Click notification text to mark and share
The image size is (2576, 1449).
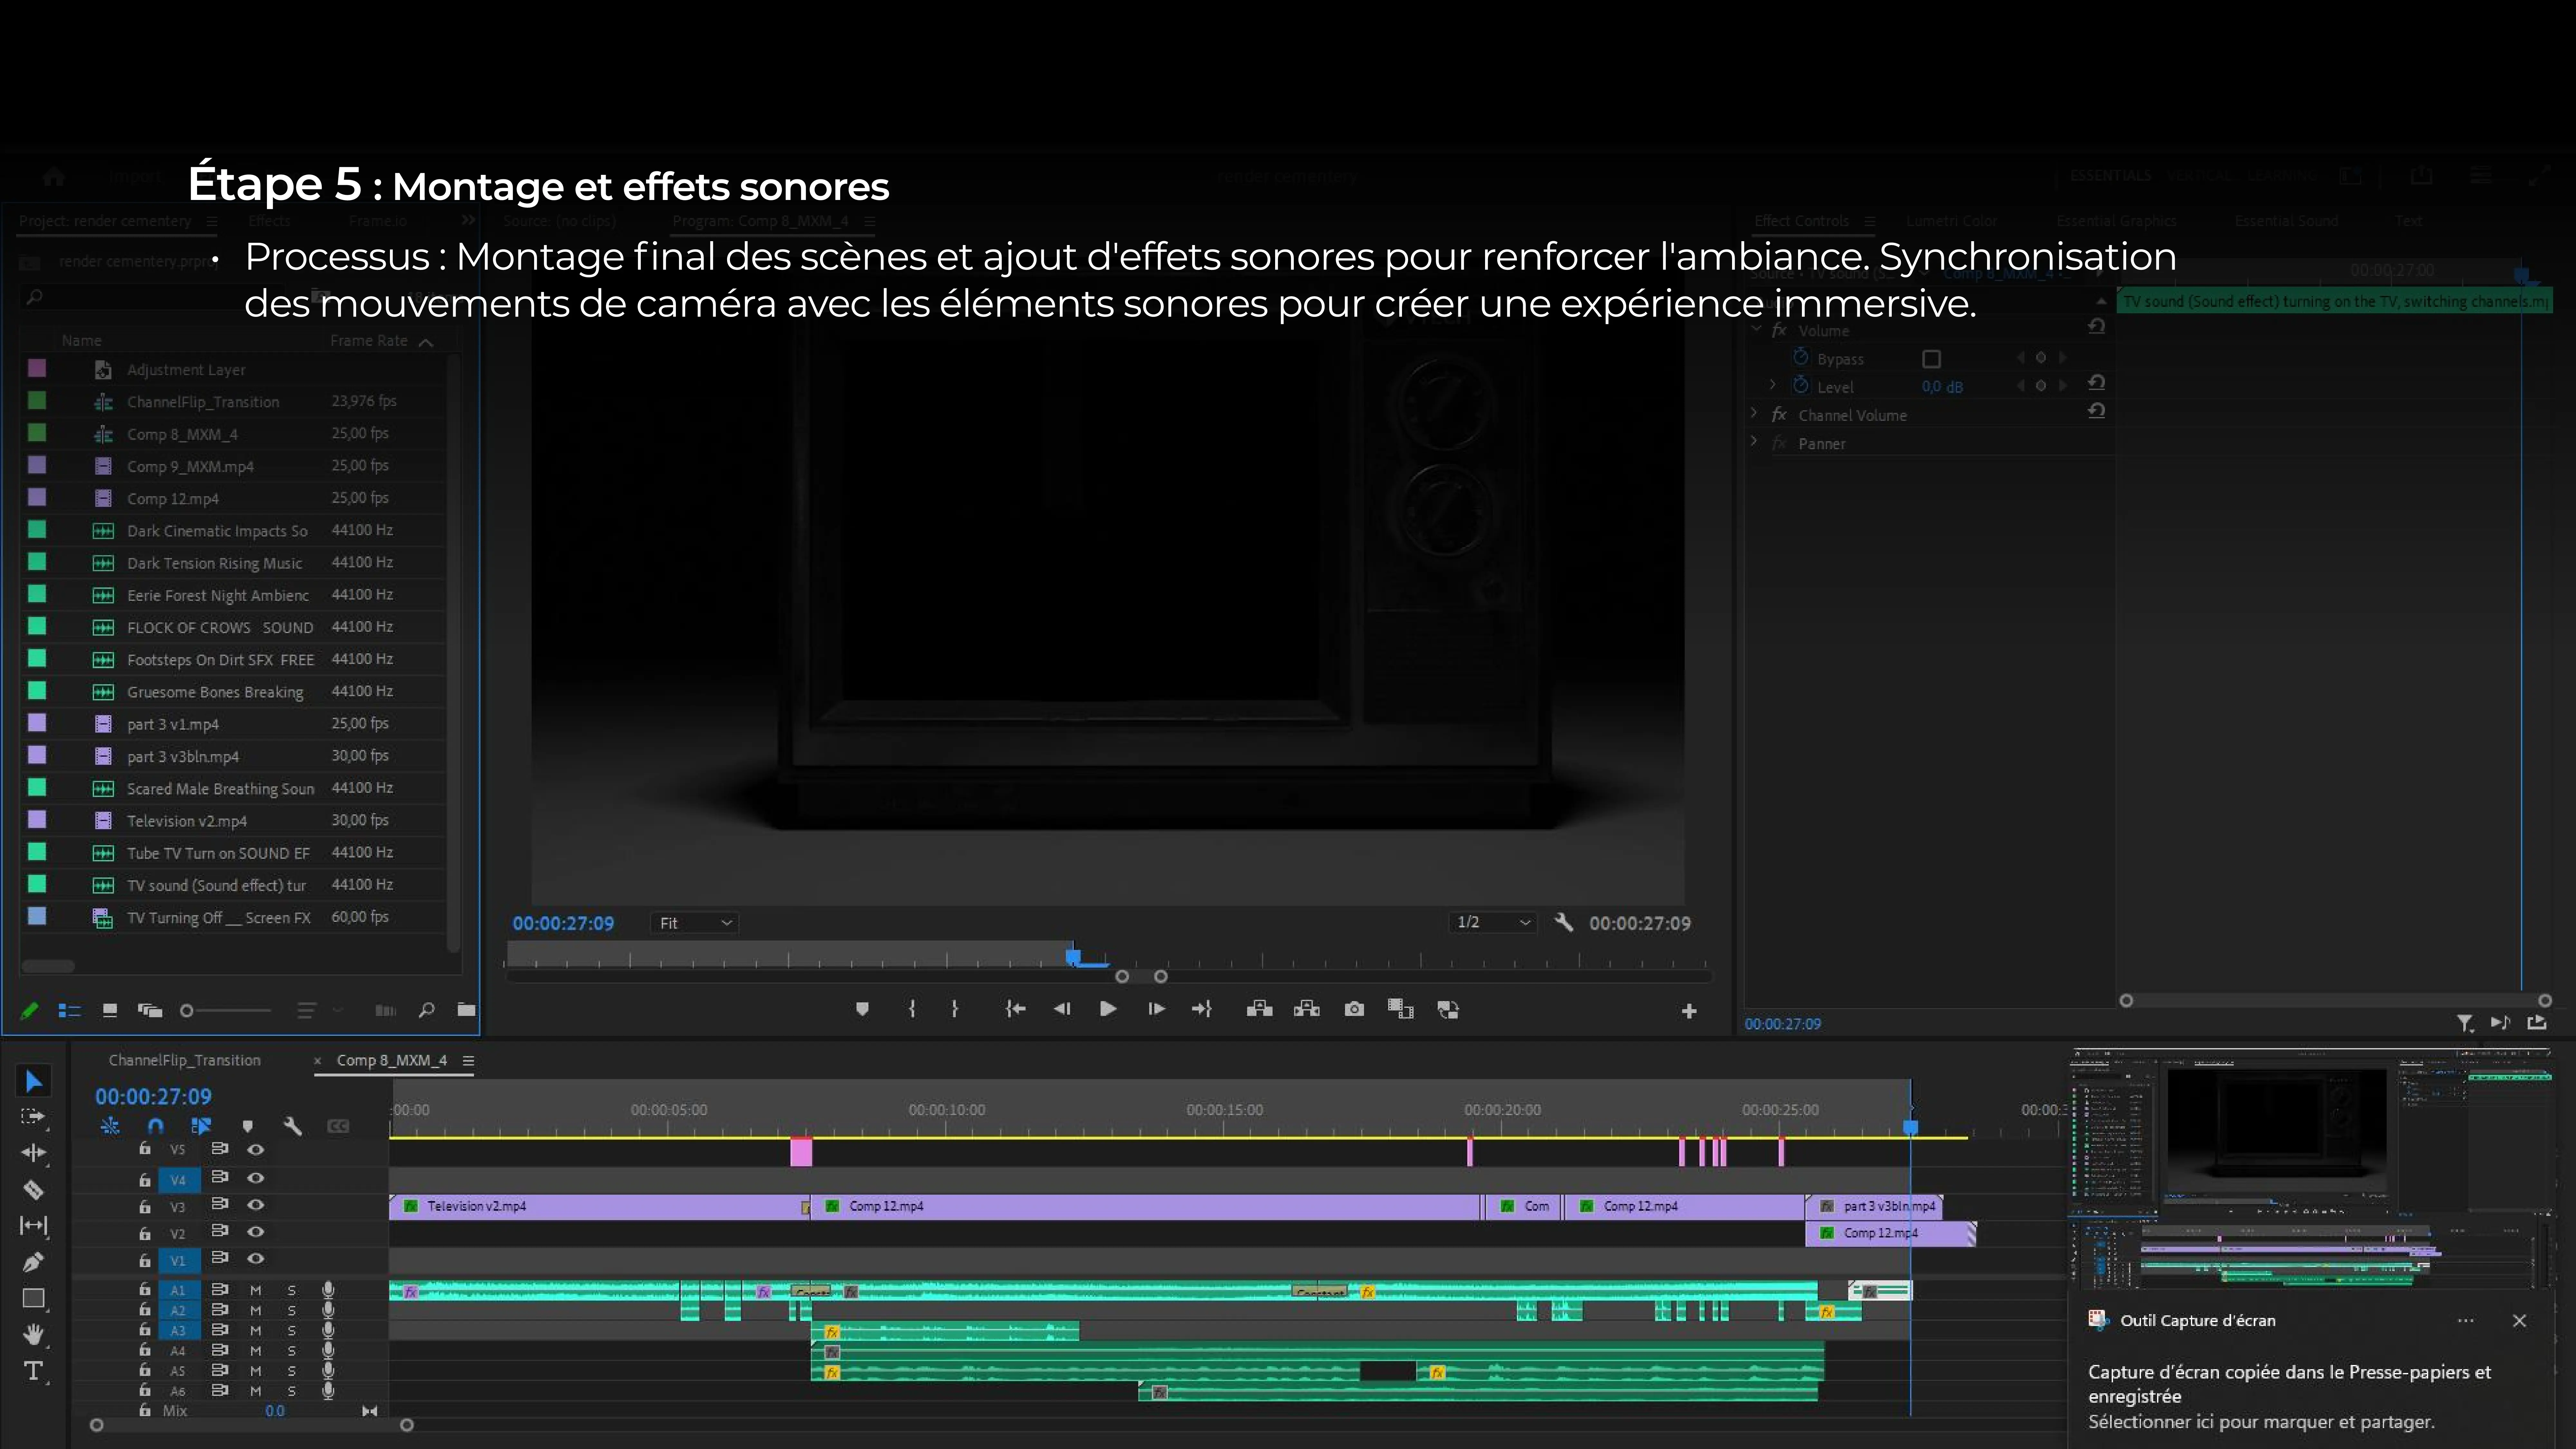(x=2261, y=1422)
